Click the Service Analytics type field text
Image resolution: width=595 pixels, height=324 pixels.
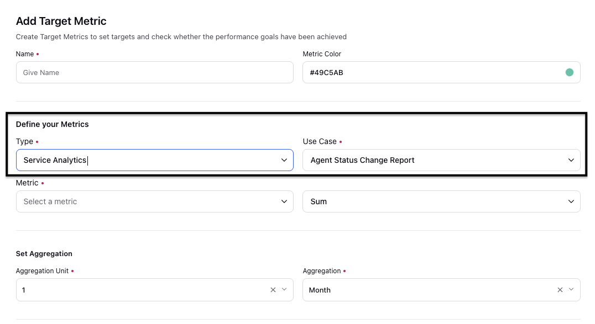[55, 160]
